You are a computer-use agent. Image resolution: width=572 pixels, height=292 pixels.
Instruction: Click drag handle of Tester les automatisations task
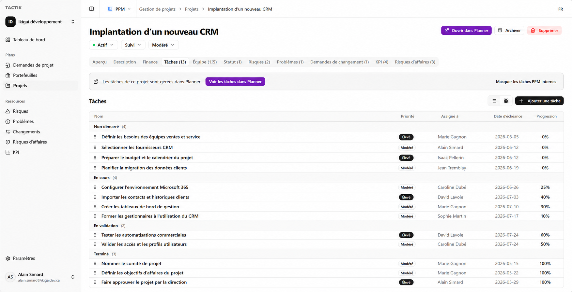coord(95,235)
